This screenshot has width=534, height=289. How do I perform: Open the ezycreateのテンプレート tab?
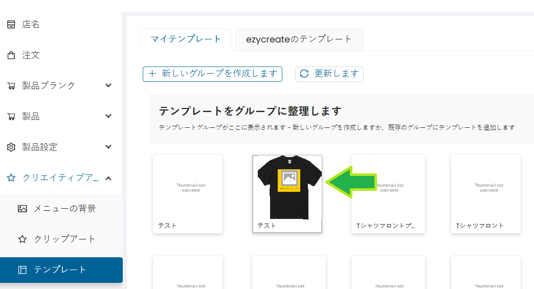(299, 39)
